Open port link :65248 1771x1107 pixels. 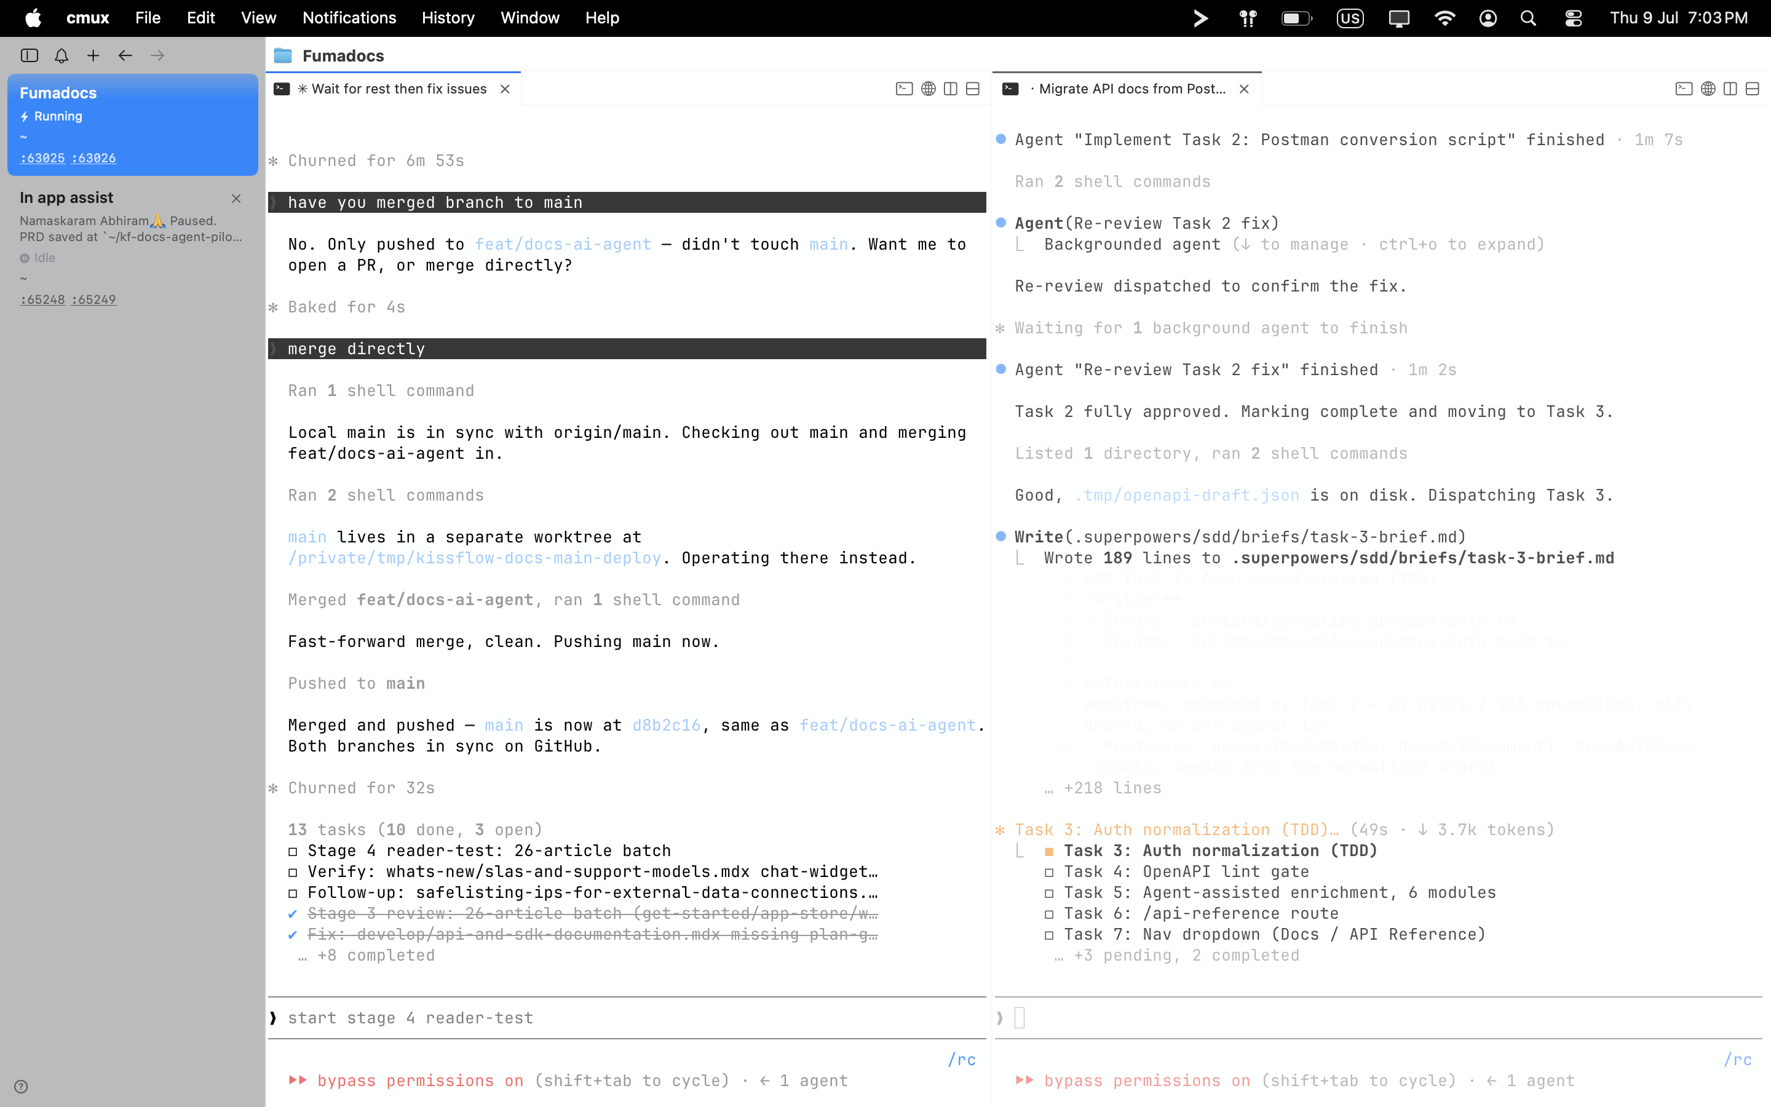(x=42, y=300)
